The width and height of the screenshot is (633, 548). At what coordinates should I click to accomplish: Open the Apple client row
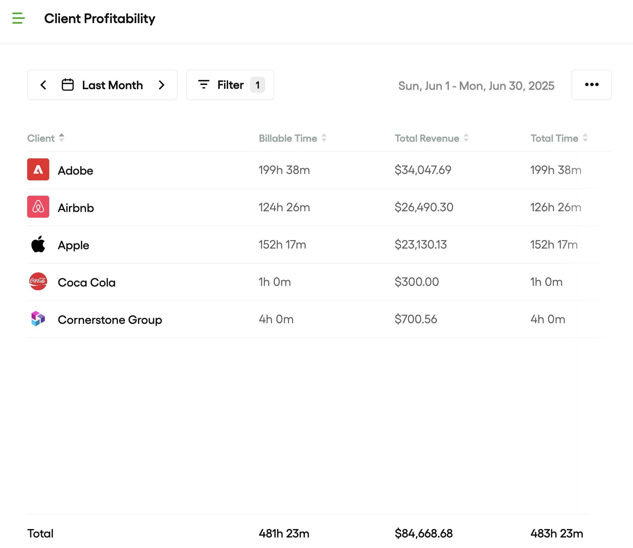coord(320,244)
